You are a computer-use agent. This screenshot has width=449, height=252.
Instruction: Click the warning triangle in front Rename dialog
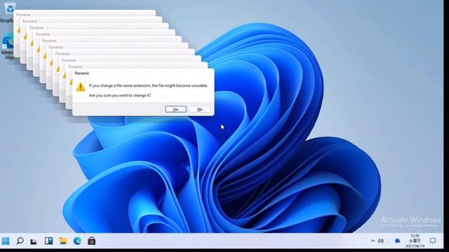[x=81, y=87]
